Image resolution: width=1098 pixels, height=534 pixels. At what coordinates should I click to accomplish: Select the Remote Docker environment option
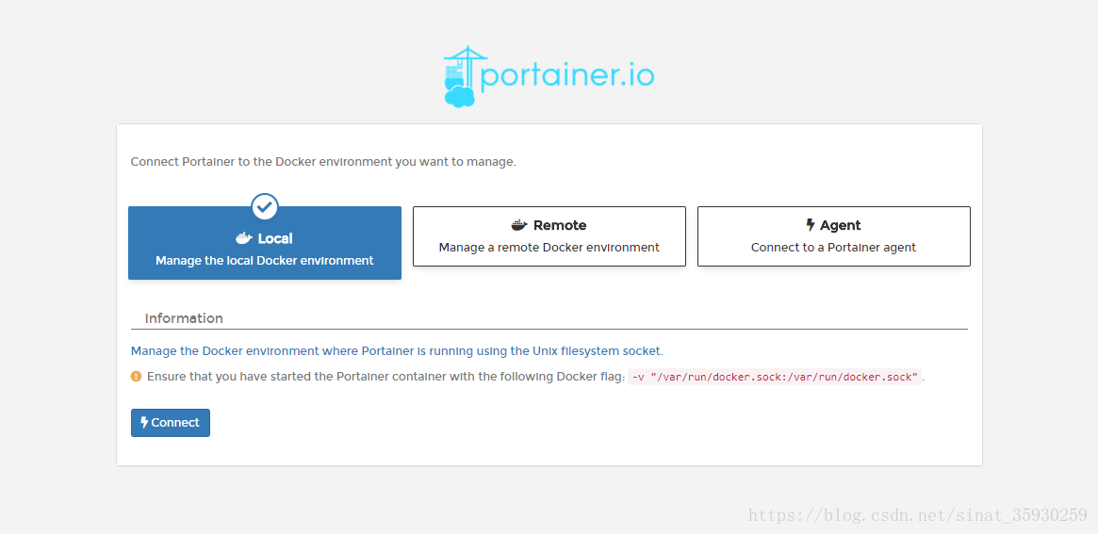pos(549,235)
